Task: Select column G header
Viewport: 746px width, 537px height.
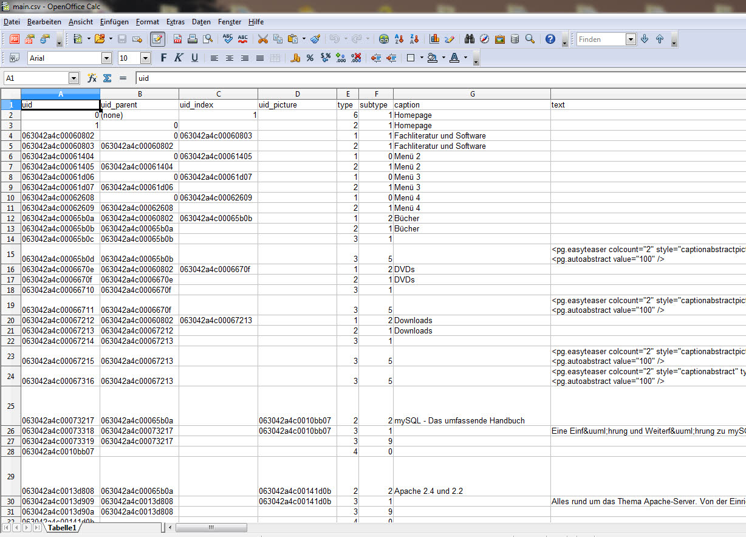Action: point(472,94)
